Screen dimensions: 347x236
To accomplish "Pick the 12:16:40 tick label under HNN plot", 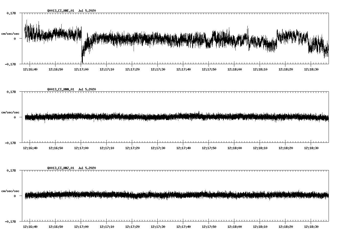I will (x=30, y=148).
